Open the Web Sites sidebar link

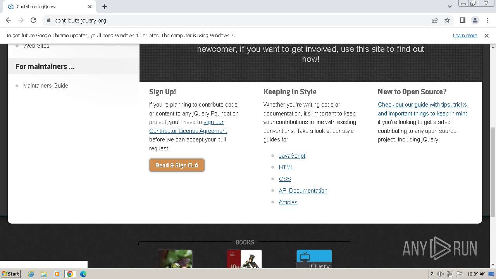pos(36,45)
